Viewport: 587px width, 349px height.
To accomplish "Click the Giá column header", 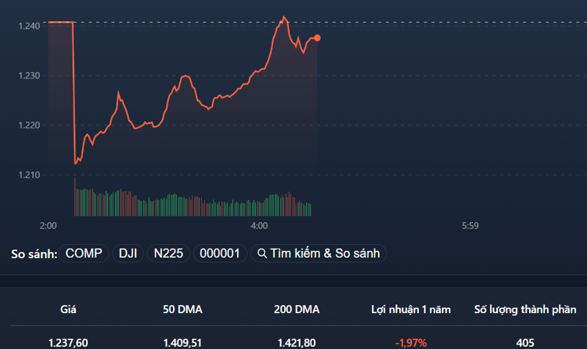I will click(68, 309).
